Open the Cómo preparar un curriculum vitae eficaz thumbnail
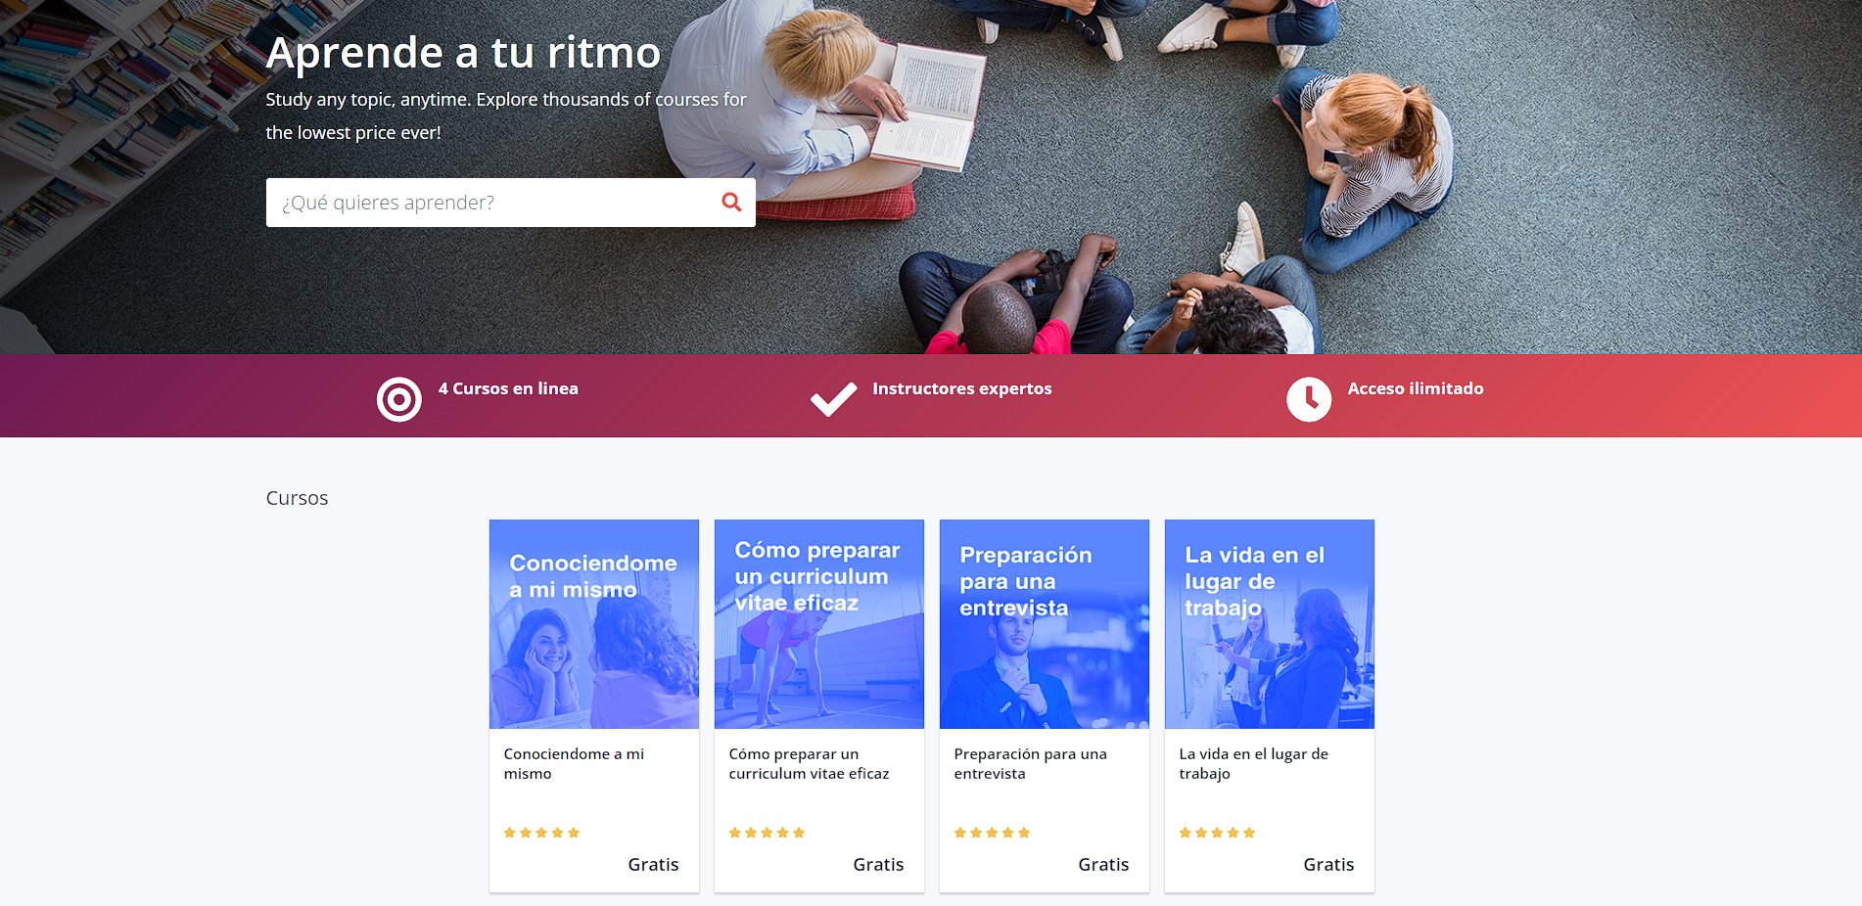The image size is (1862, 906). coord(819,624)
